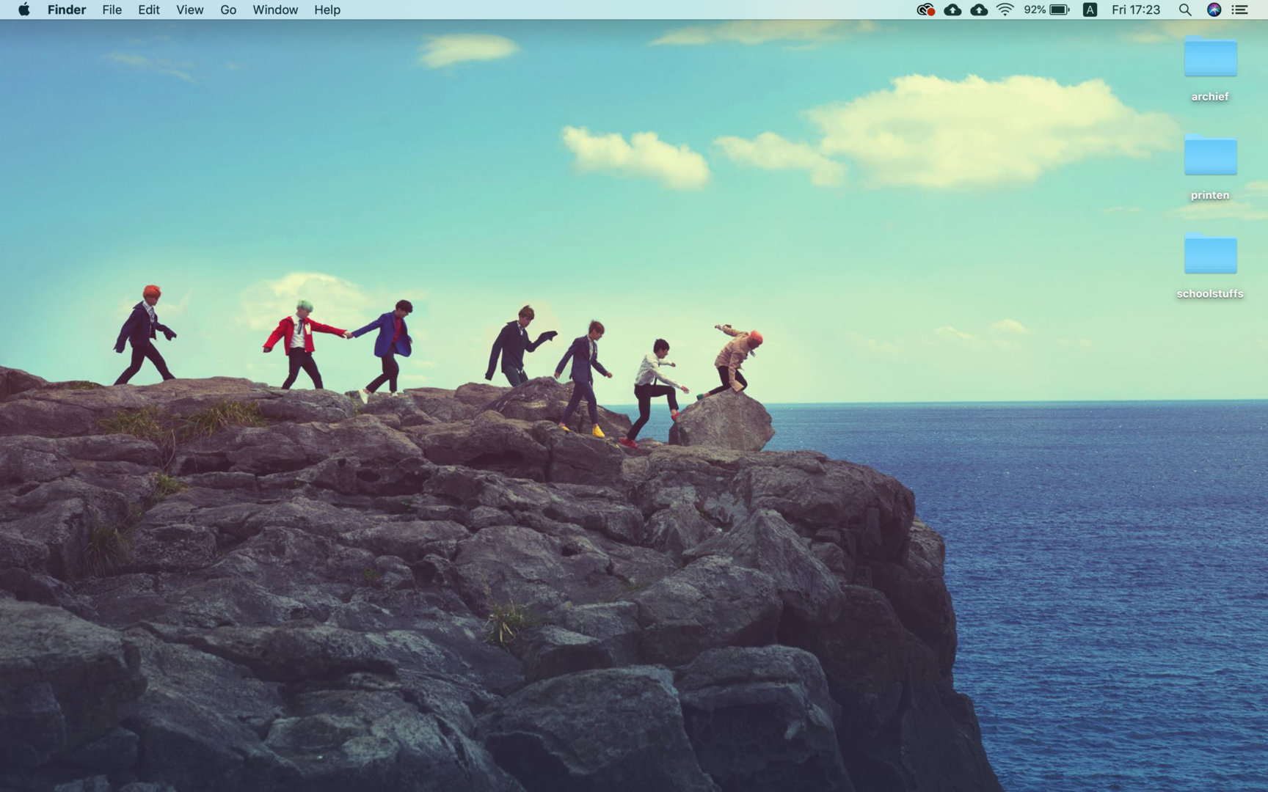Open the Wi-Fi status menu
Screen dimensions: 1268x792
click(x=1005, y=10)
